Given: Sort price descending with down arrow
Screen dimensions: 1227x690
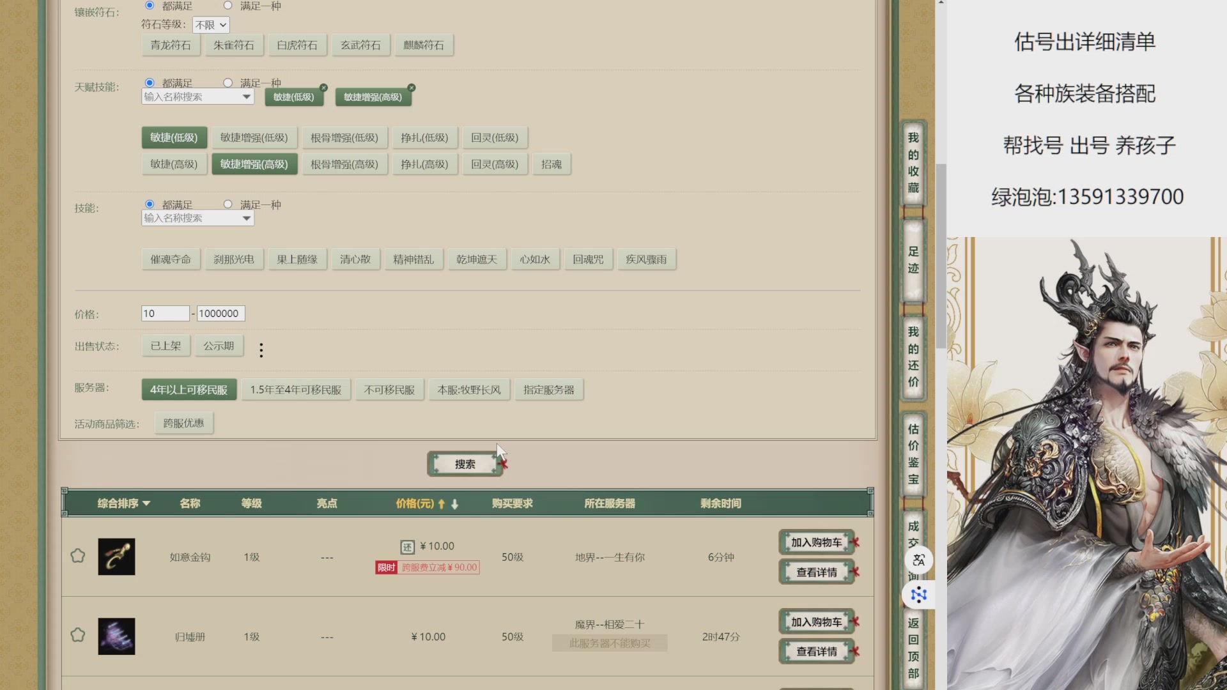Looking at the screenshot, I should pyautogui.click(x=455, y=504).
